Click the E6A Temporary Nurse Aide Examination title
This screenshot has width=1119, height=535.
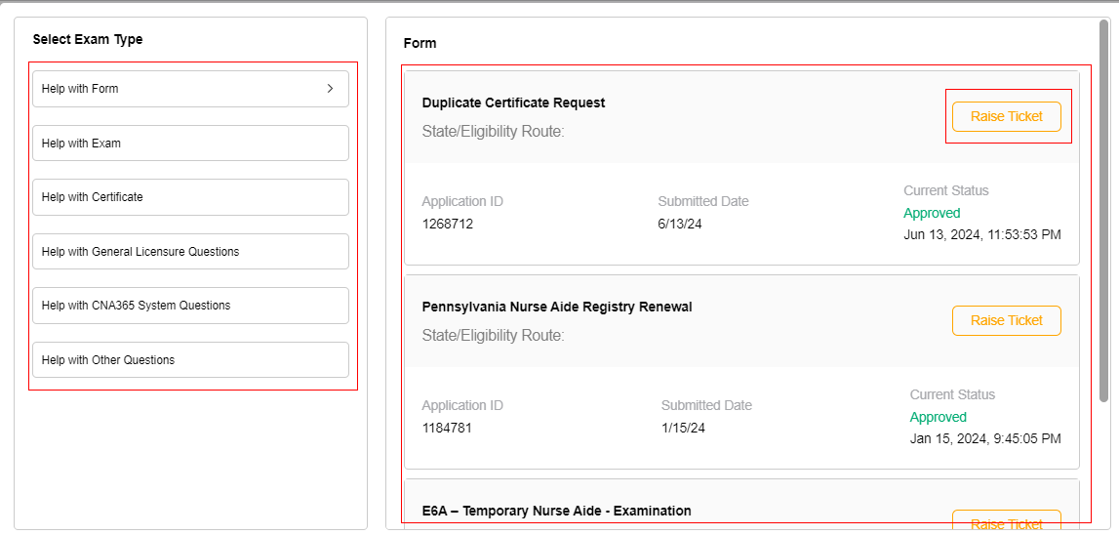click(556, 511)
